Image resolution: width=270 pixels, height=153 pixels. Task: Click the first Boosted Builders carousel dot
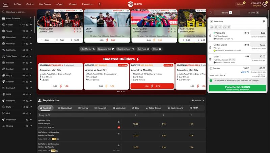118,92
